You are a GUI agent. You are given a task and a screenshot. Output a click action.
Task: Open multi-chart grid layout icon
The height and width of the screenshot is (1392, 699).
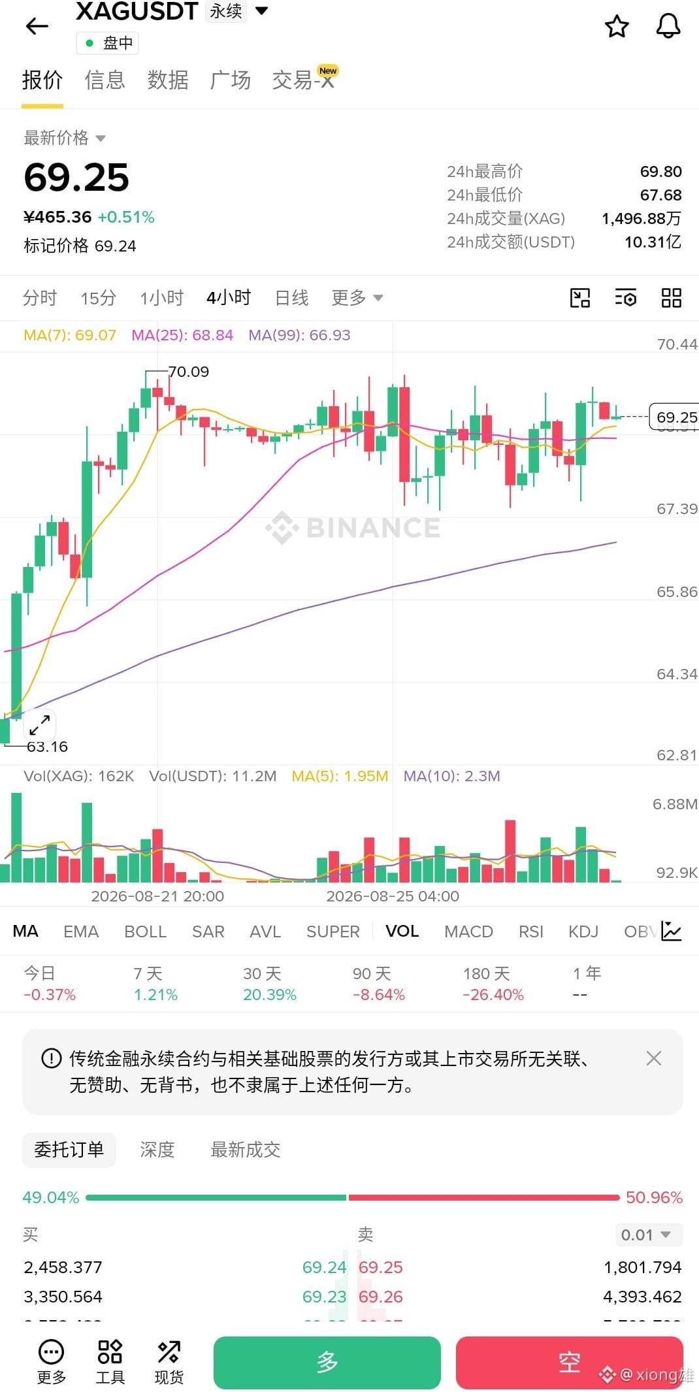pos(672,298)
